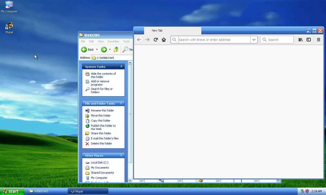Click the Explorer Address field showing C:\WINDOWS
Viewport: 326px width, 195px height.
[x=112, y=58]
